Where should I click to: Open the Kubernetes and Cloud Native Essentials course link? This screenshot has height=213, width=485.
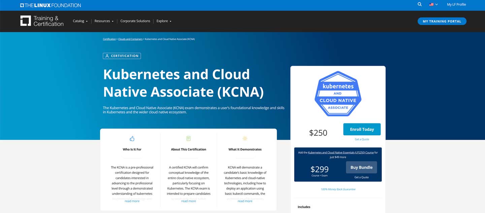pyautogui.click(x=341, y=153)
